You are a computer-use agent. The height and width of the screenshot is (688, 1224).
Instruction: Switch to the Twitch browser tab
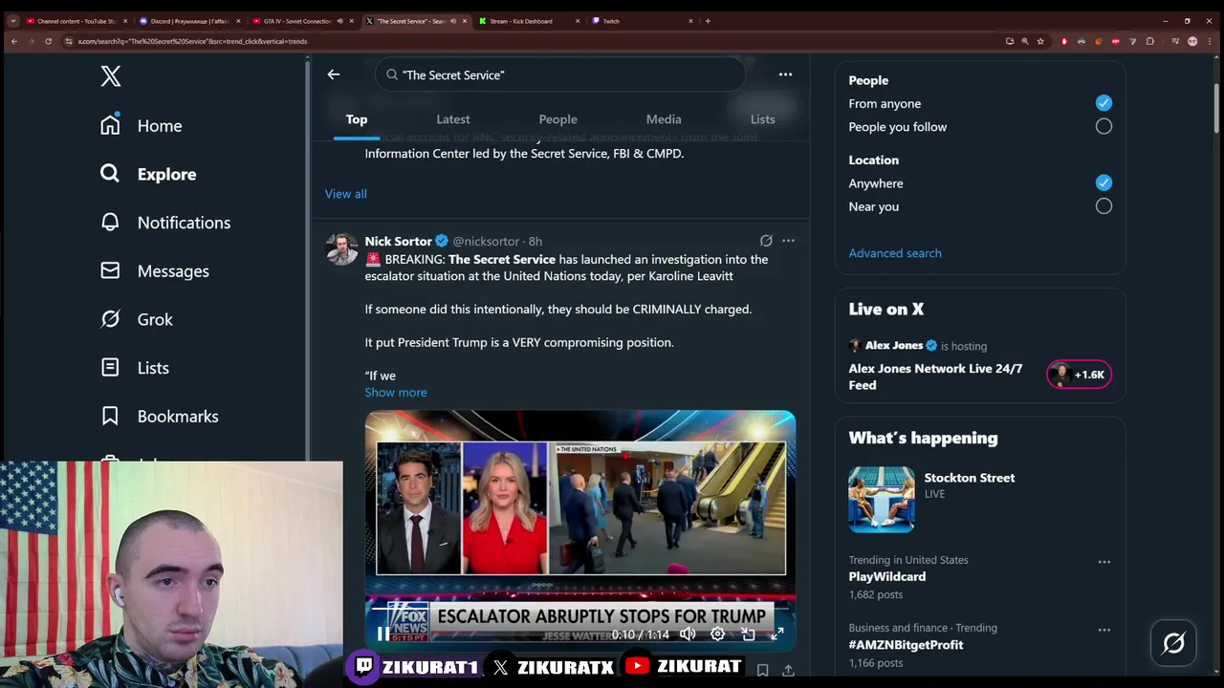(x=641, y=21)
